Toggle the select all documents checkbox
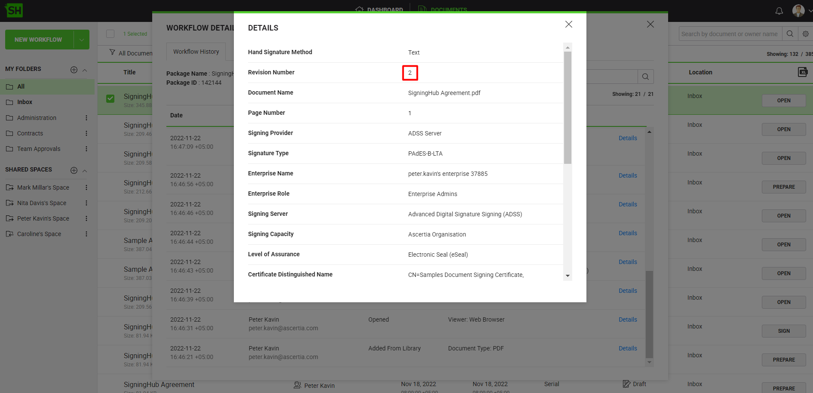This screenshot has width=813, height=393. tap(110, 34)
